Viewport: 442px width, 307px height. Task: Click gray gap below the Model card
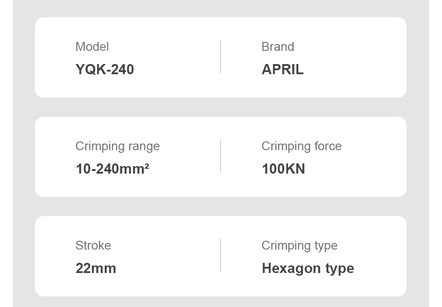point(221,107)
